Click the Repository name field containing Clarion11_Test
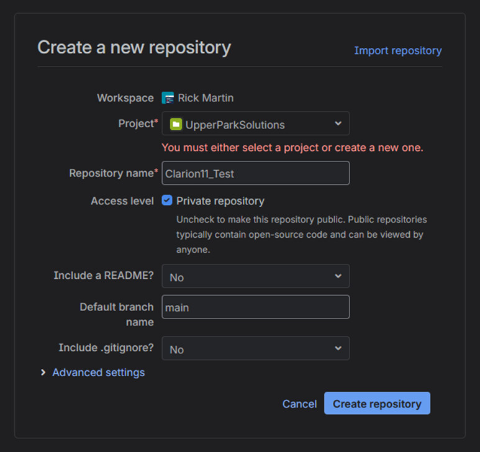The width and height of the screenshot is (480, 452). point(255,174)
